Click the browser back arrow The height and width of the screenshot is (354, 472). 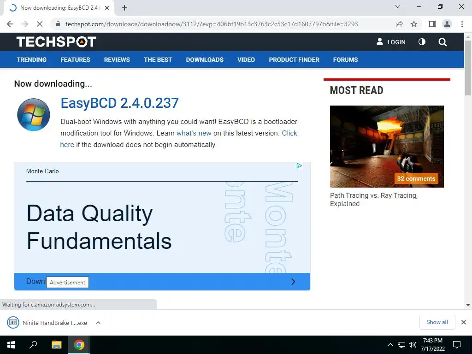(x=10, y=24)
